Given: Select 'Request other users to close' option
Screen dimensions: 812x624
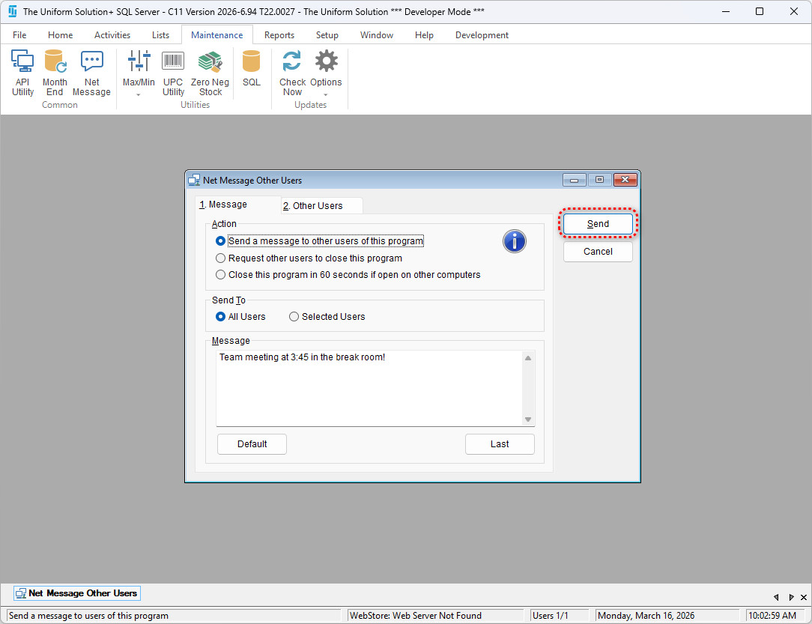Looking at the screenshot, I should (x=221, y=258).
